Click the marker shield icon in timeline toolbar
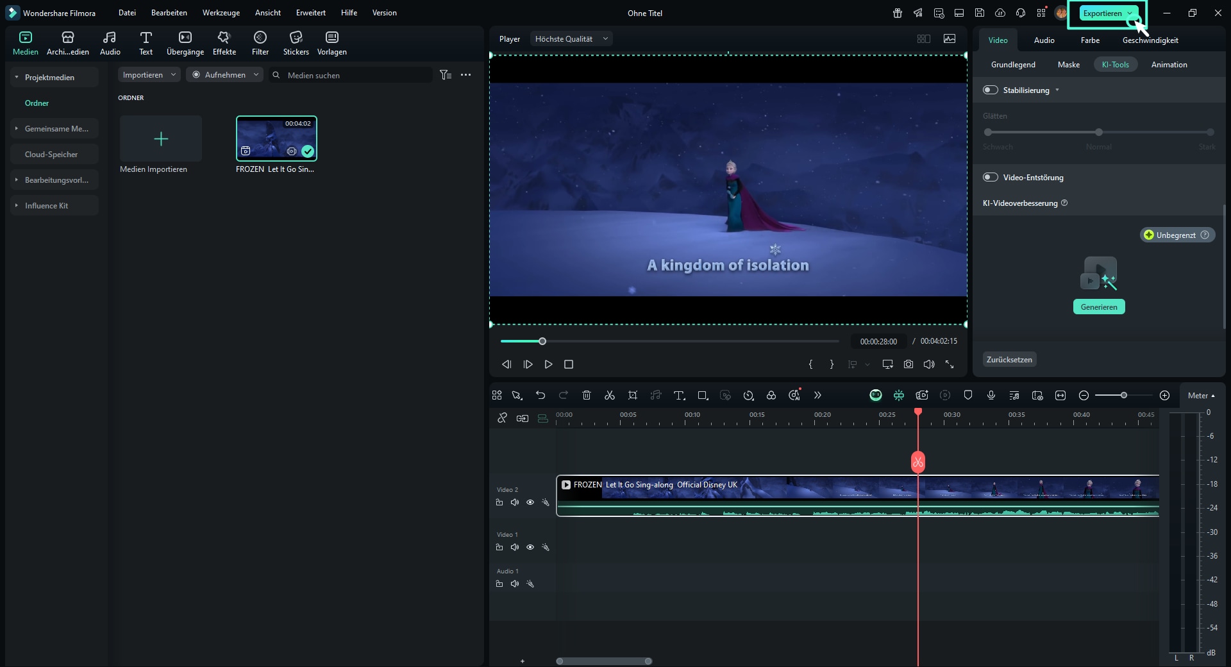 click(x=968, y=395)
